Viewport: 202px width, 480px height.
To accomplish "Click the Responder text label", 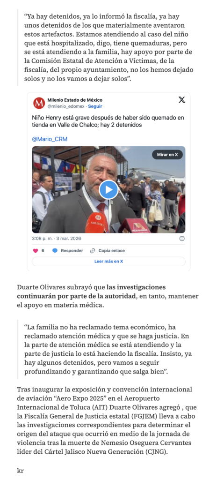I will point(72,251).
